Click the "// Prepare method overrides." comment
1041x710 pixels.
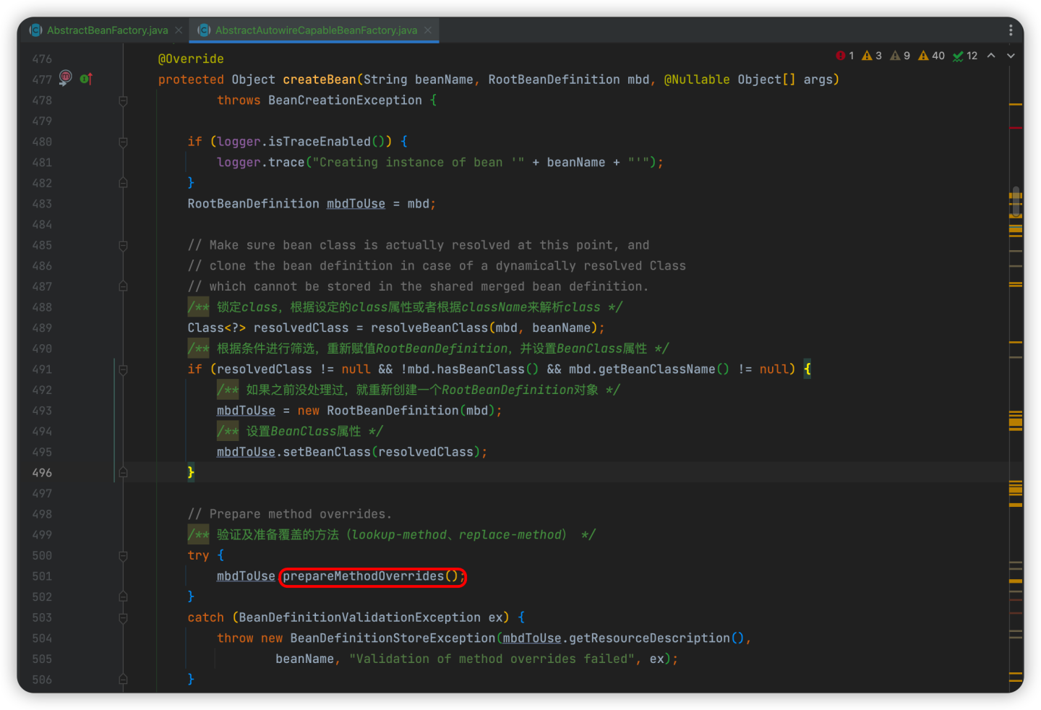click(289, 514)
